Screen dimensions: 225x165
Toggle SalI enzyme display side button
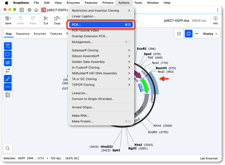point(8,46)
